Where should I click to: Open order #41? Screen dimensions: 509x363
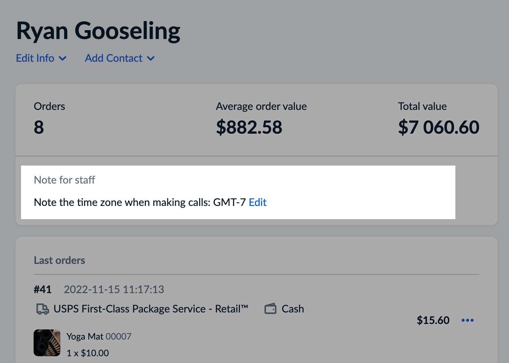(43, 289)
